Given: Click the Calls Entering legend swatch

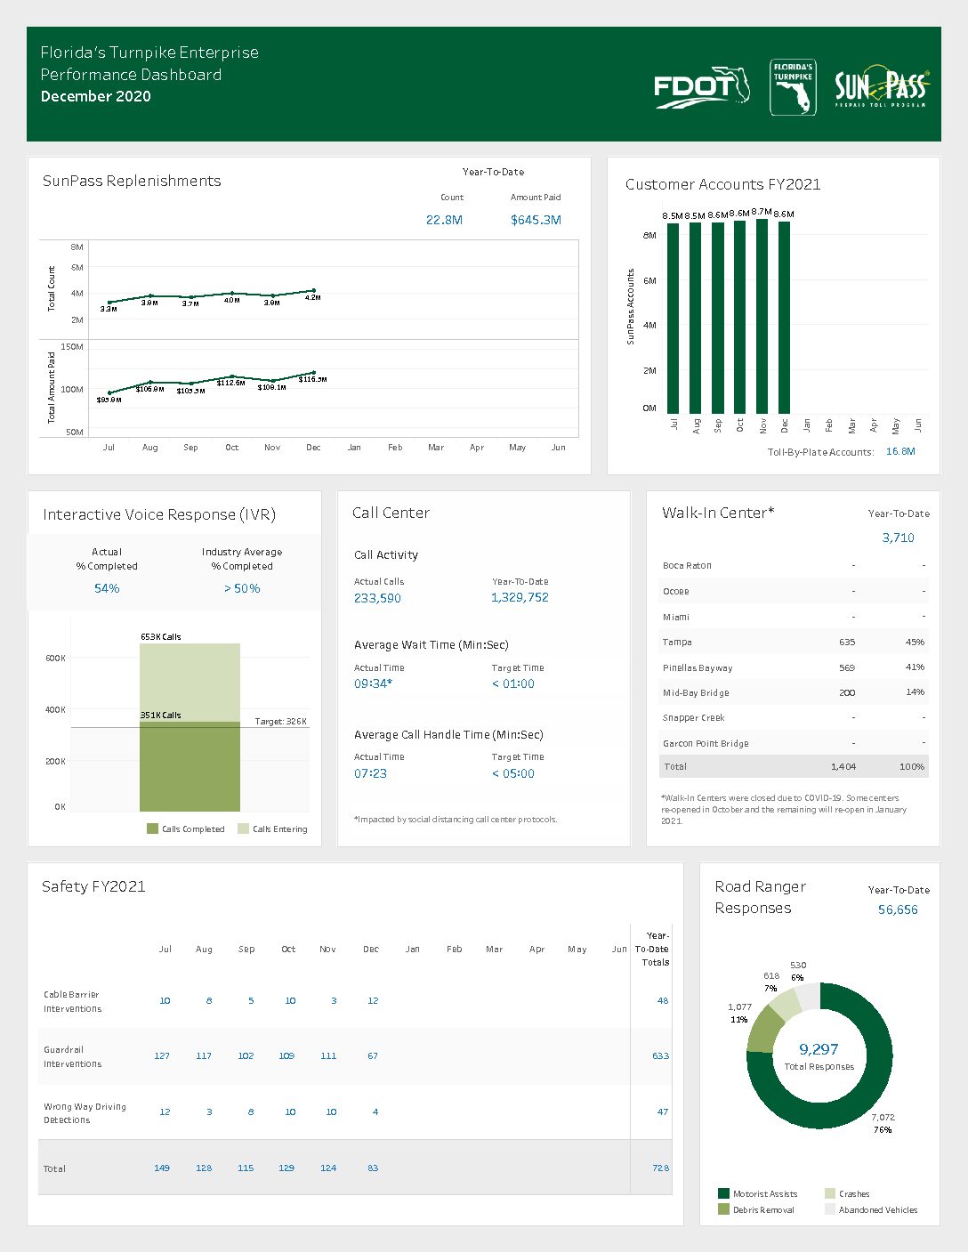Looking at the screenshot, I should [x=243, y=829].
